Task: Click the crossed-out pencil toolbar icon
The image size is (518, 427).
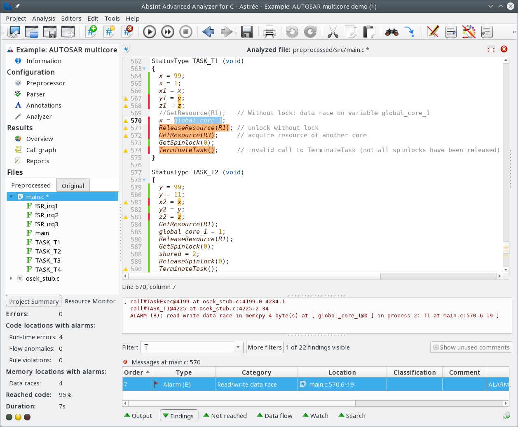Action: point(433,32)
